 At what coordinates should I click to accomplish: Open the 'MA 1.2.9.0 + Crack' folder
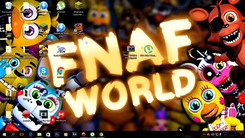click(8, 115)
